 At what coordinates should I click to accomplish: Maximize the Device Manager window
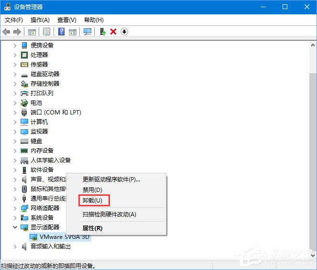[x=285, y=7]
